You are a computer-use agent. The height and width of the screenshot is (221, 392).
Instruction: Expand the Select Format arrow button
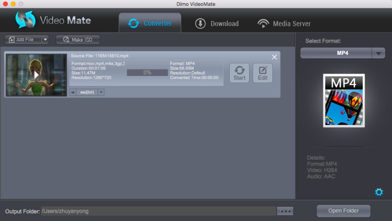378,53
